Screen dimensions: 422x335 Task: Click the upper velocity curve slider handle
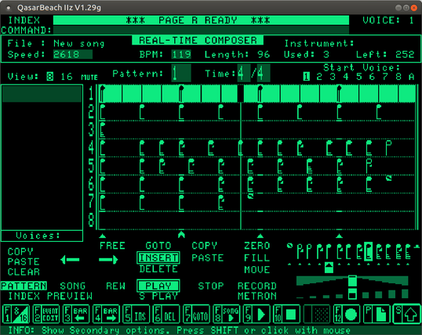tap(352, 281)
